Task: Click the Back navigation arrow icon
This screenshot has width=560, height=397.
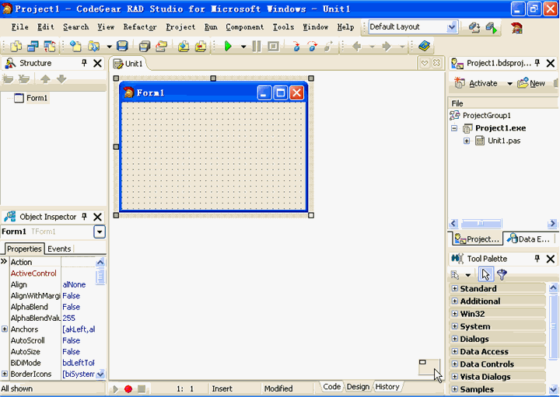Action: 357,46
